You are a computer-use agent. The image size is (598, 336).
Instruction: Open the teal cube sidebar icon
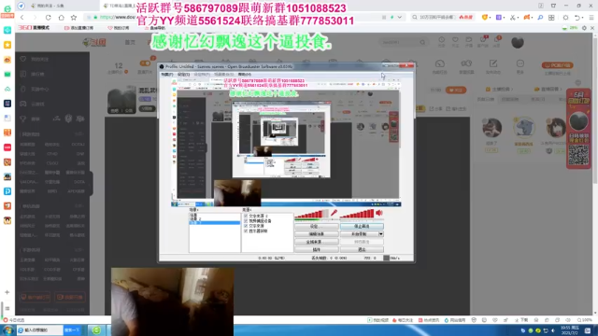pyautogui.click(x=7, y=30)
